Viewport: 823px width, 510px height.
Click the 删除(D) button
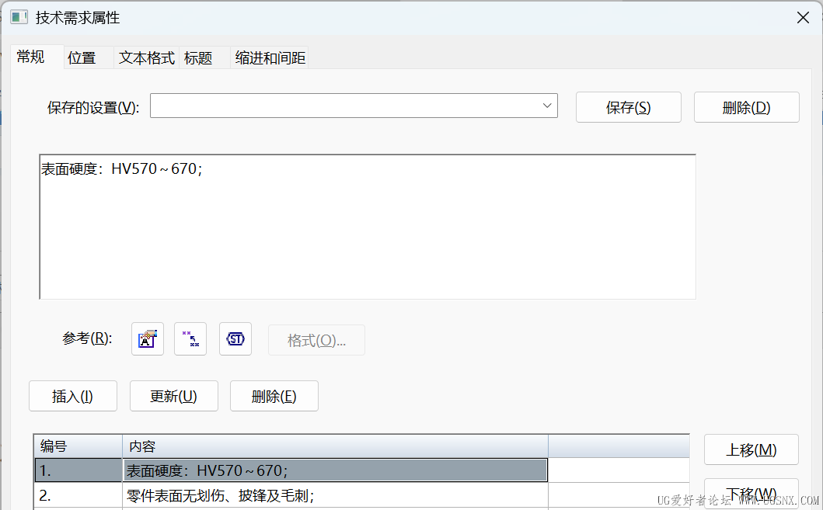746,107
